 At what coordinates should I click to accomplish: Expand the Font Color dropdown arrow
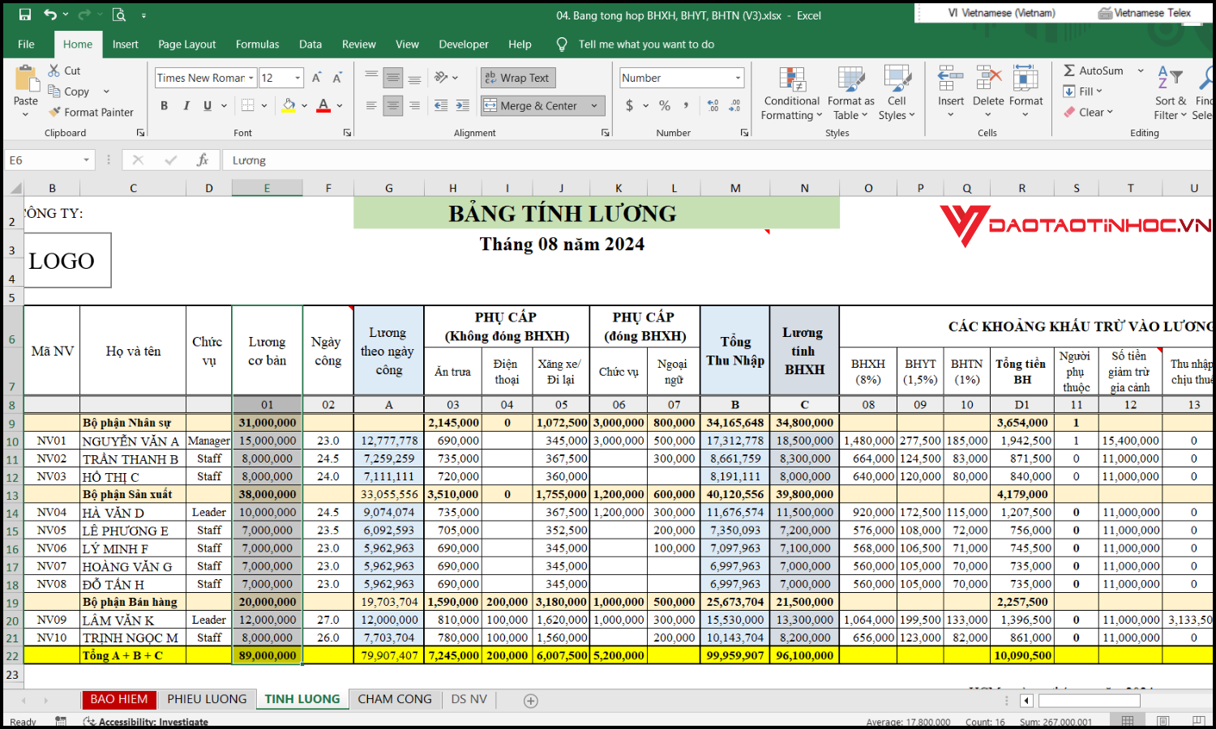coord(339,105)
